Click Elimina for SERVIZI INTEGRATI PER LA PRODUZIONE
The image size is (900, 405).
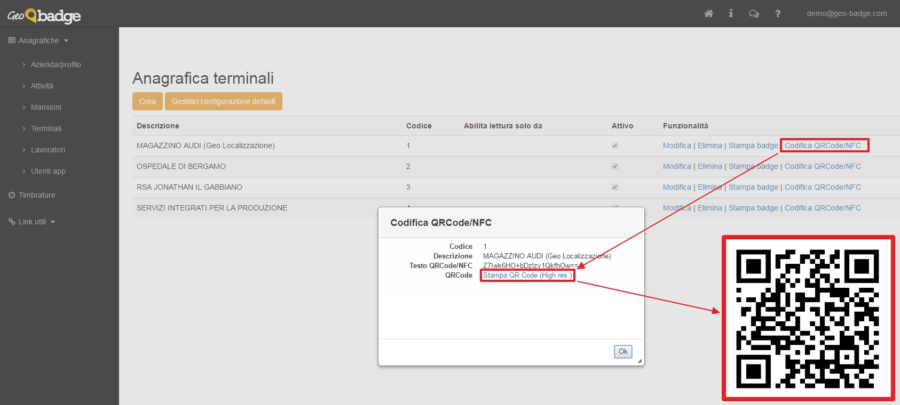pyautogui.click(x=709, y=208)
